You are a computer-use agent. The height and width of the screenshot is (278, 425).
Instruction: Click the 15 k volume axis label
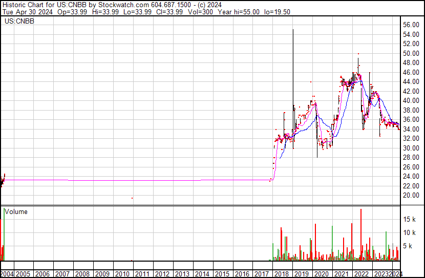(410, 219)
